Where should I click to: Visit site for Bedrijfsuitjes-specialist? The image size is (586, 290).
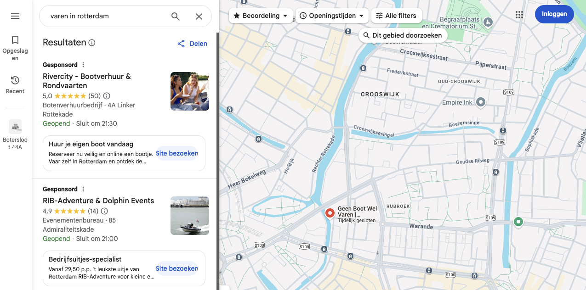pyautogui.click(x=177, y=268)
